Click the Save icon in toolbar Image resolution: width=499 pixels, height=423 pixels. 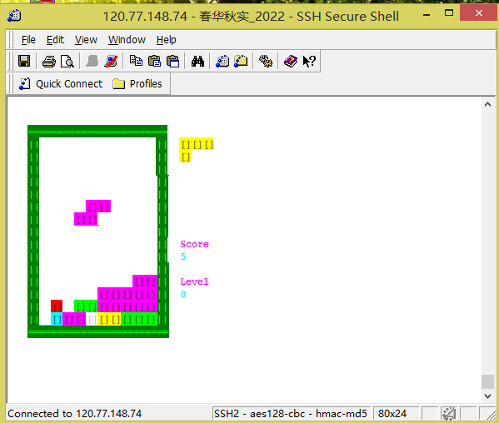(24, 61)
